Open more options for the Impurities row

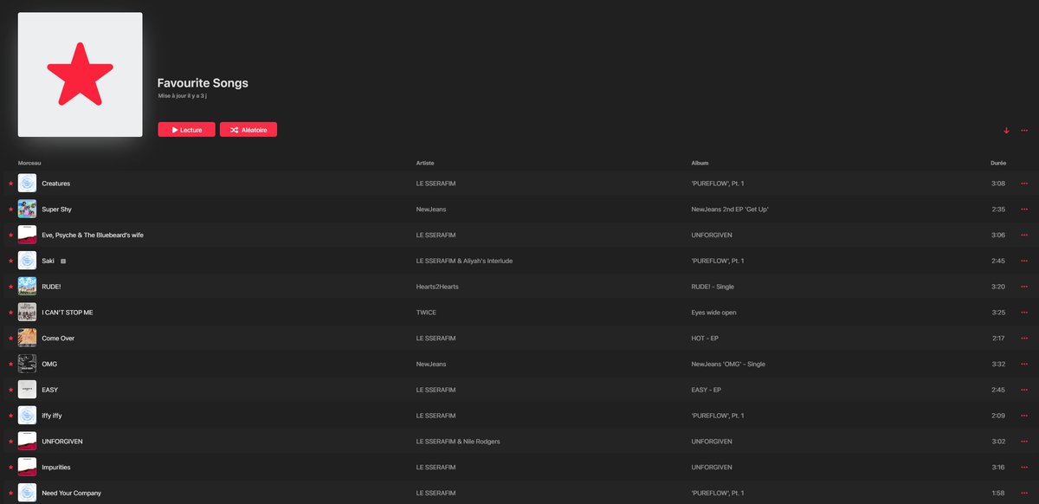pos(1024,467)
